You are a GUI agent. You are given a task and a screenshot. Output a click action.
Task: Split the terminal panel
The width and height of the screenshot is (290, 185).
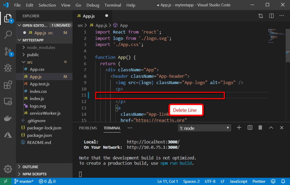click(250, 127)
